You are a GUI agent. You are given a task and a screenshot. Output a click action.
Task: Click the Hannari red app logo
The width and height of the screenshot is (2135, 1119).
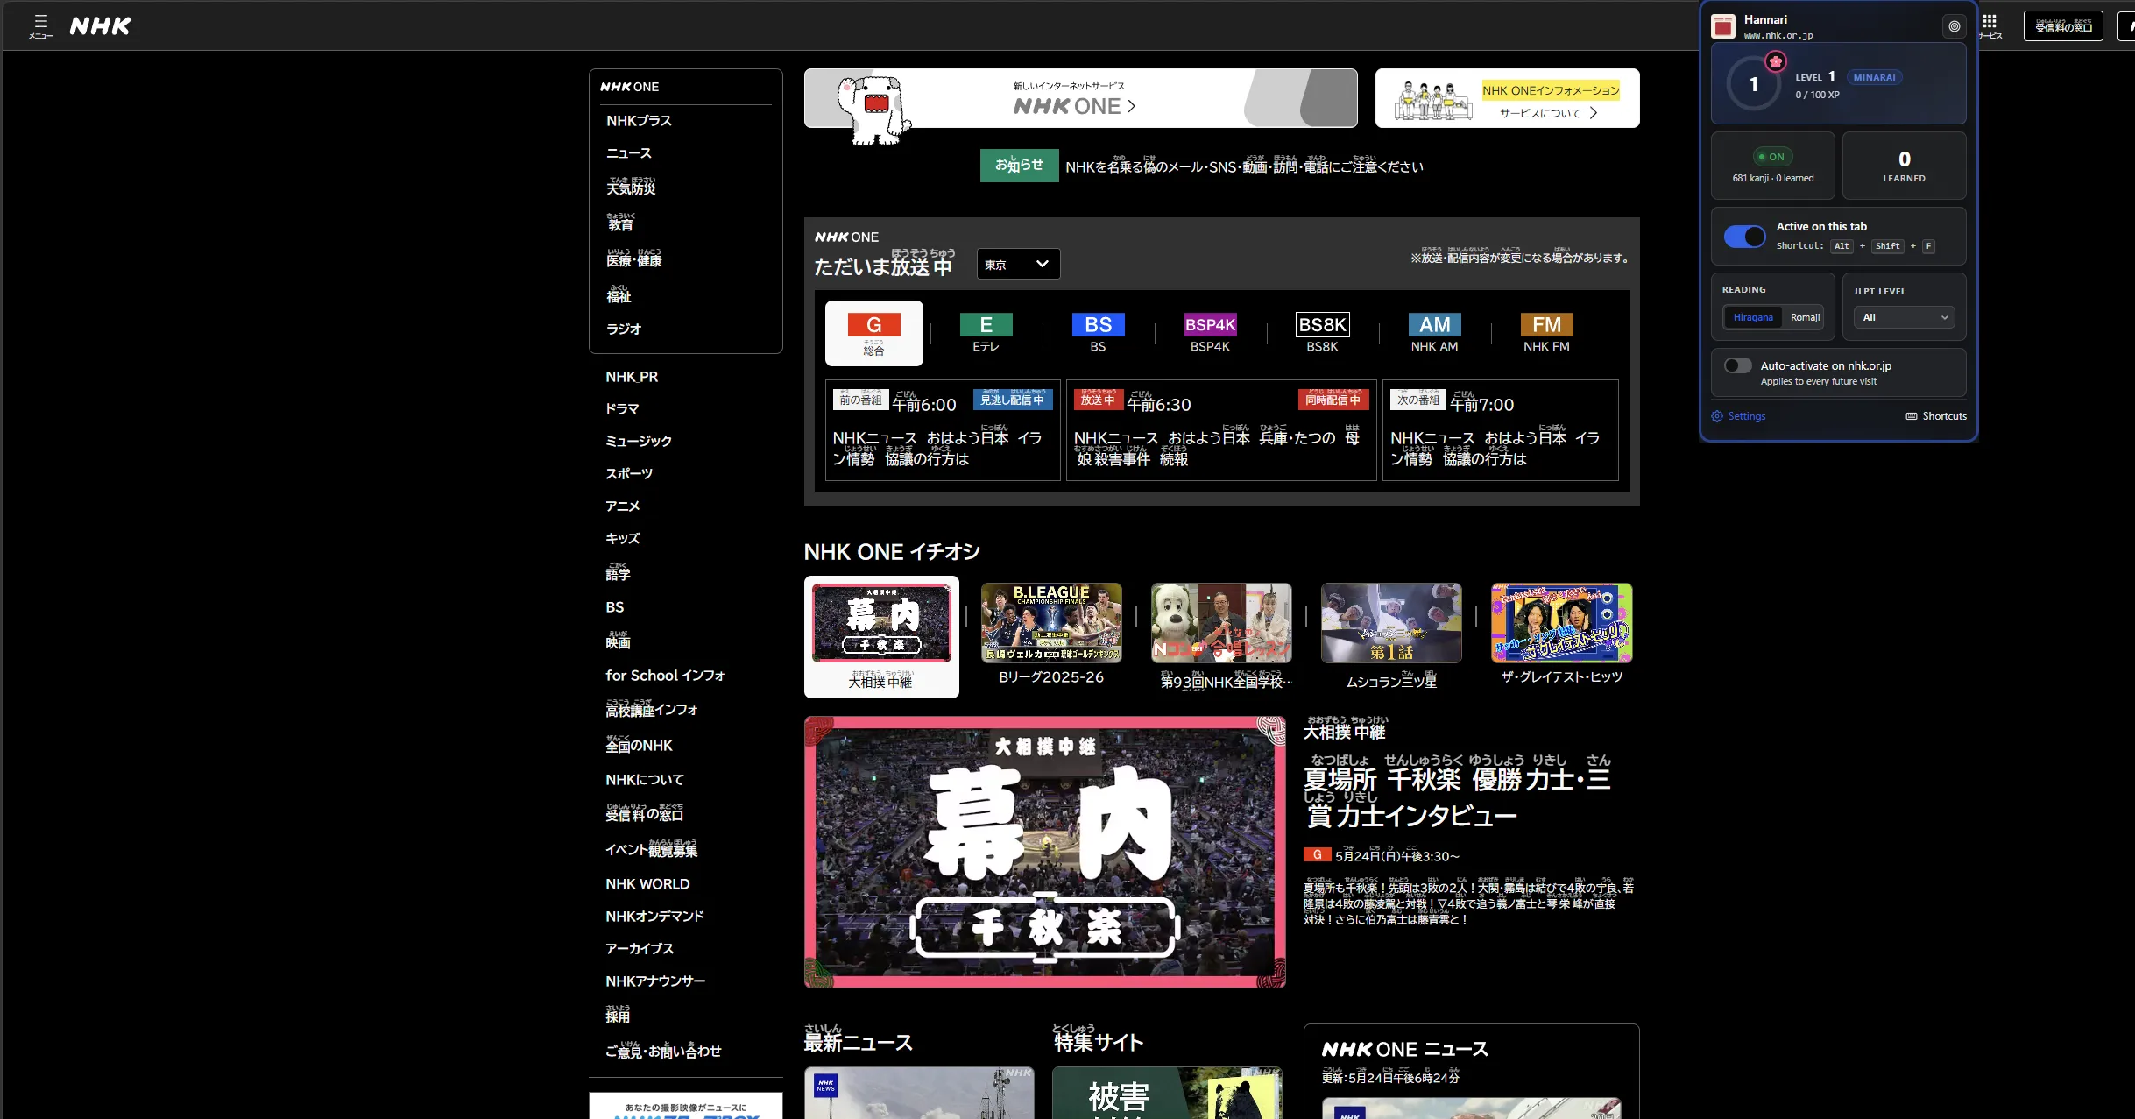tap(1723, 26)
